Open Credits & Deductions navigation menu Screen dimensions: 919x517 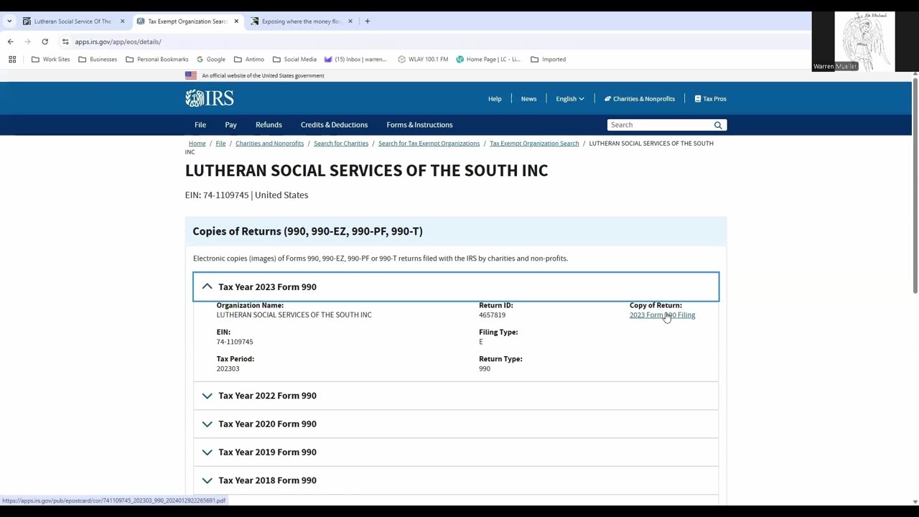pyautogui.click(x=334, y=125)
